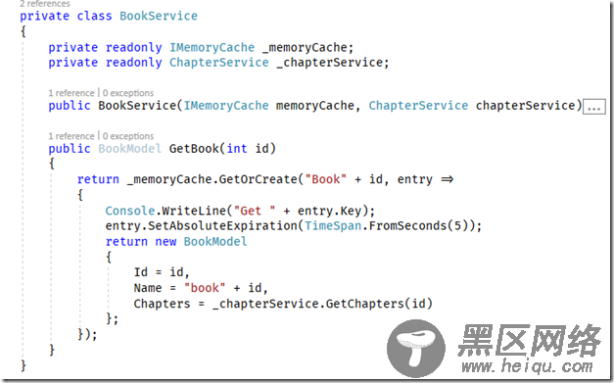The height and width of the screenshot is (383, 614).
Task: Click BookModel after the new keyword
Action: point(215,242)
